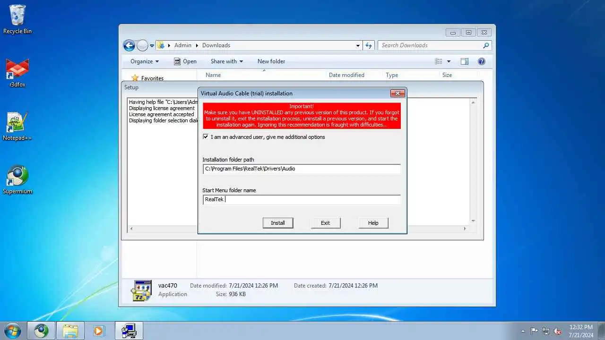This screenshot has width=605, height=340.
Task: Click the vac470 application icon in details pane
Action: point(141,290)
